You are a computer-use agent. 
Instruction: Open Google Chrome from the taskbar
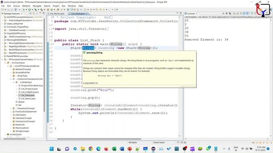click(90, 149)
